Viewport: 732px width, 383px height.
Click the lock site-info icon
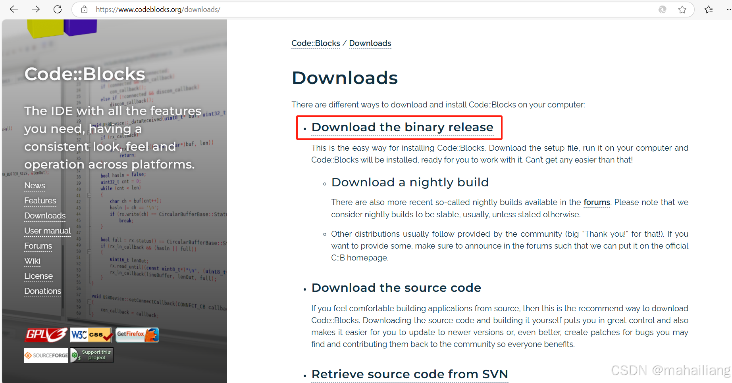[84, 10]
